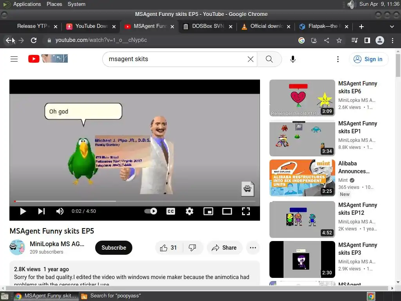This screenshot has width=401, height=301.
Task: Click the install app icon in address bar
Action: pos(314,40)
